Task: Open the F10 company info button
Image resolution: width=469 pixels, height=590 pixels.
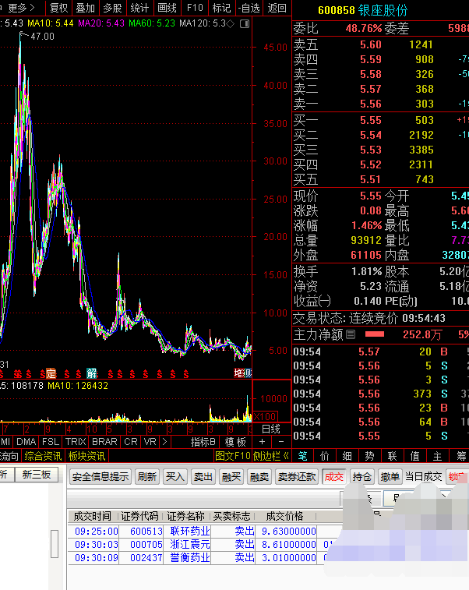Action: 195,8
